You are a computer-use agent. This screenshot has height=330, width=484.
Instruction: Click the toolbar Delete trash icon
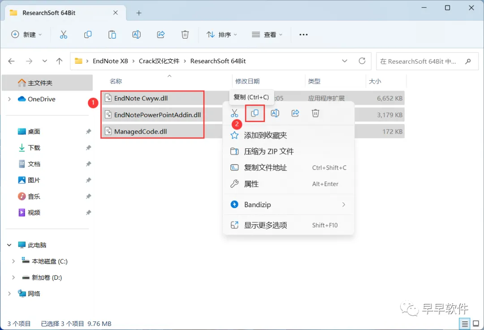pos(185,35)
